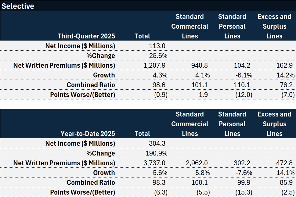Select the 190.9% change cell
This screenshot has height=197, width=296.
point(157,153)
